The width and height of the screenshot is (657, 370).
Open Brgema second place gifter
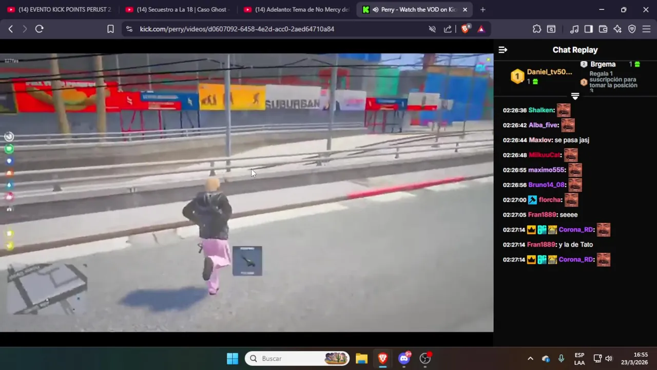[603, 64]
